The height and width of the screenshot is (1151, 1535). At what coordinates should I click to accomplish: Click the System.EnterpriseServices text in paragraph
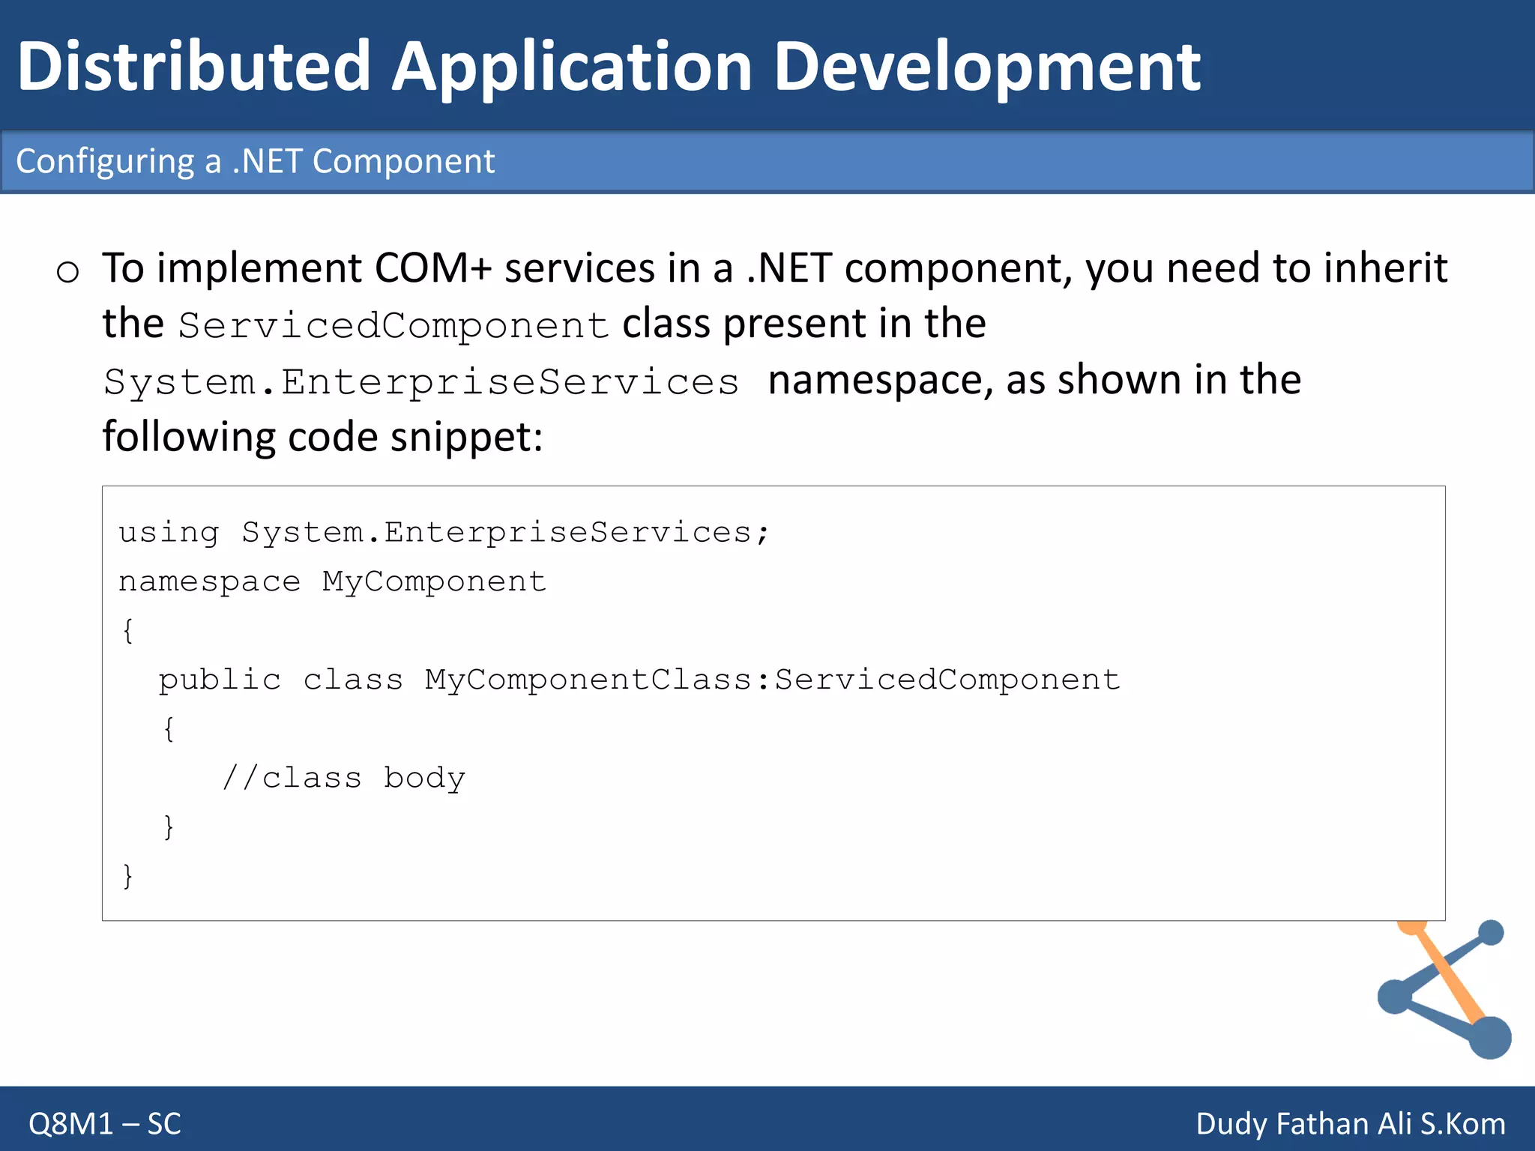[421, 382]
